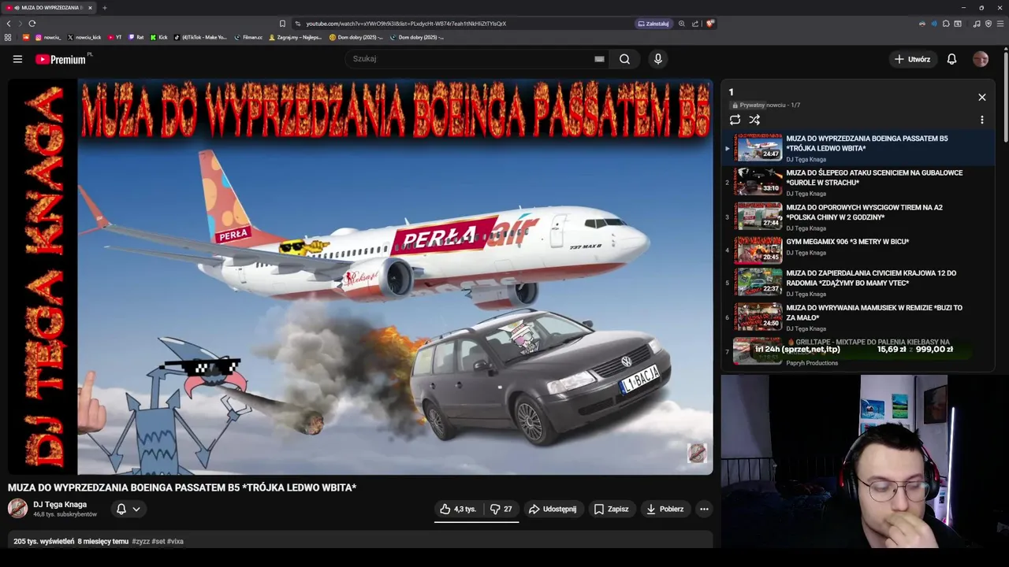Screen dimensions: 1009x567
Task: Open VPN shield icon in toolbar
Action: pyautogui.click(x=989, y=24)
